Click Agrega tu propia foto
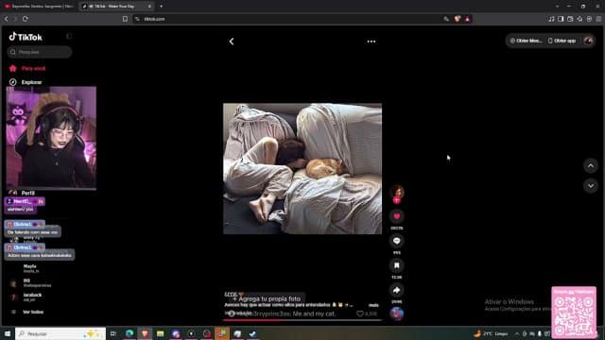 click(267, 298)
